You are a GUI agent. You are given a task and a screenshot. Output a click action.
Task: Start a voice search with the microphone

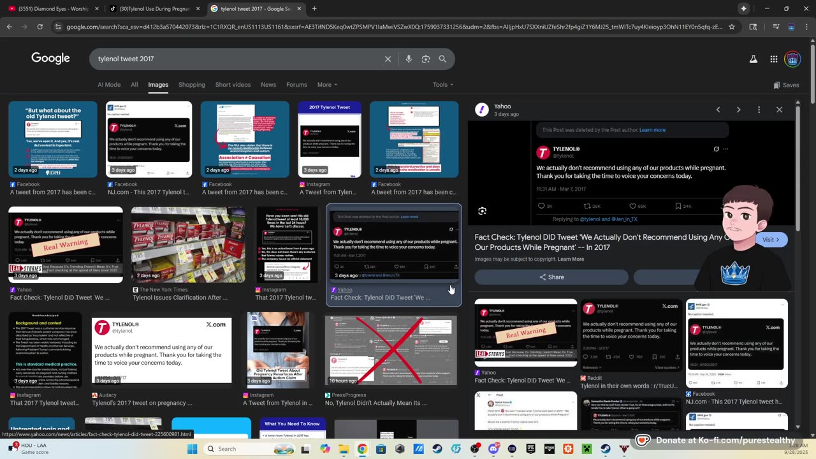tap(409, 59)
